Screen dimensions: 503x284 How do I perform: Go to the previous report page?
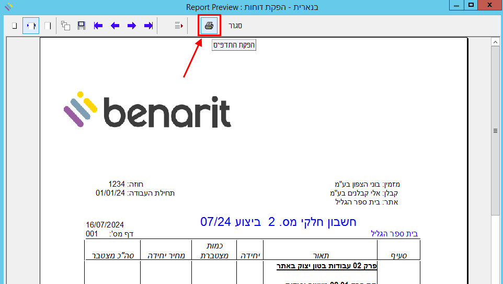coord(115,26)
